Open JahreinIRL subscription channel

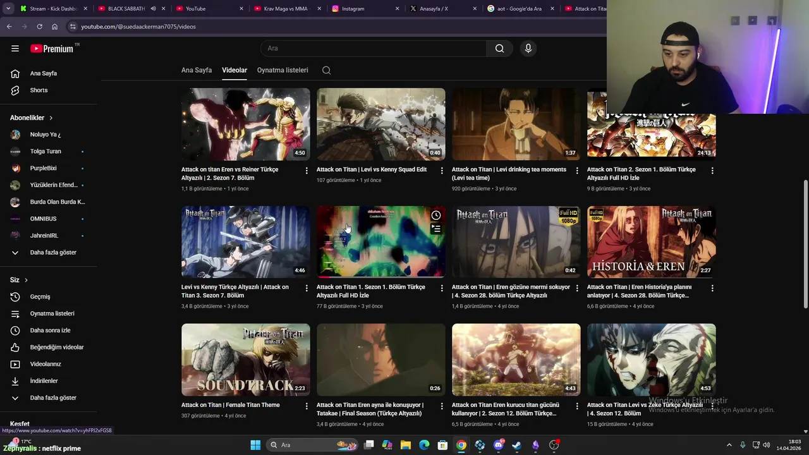pos(49,236)
